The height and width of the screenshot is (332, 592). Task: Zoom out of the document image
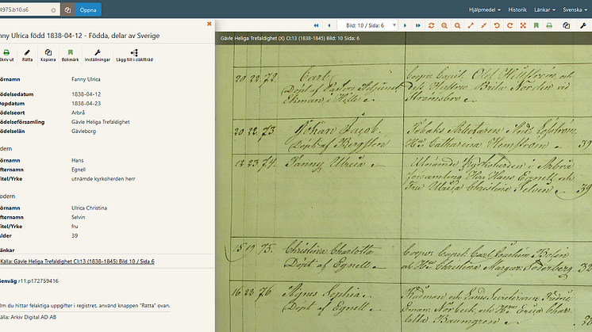[x=457, y=25]
